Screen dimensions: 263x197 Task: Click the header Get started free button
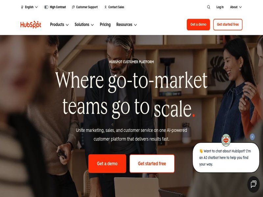[228, 24]
